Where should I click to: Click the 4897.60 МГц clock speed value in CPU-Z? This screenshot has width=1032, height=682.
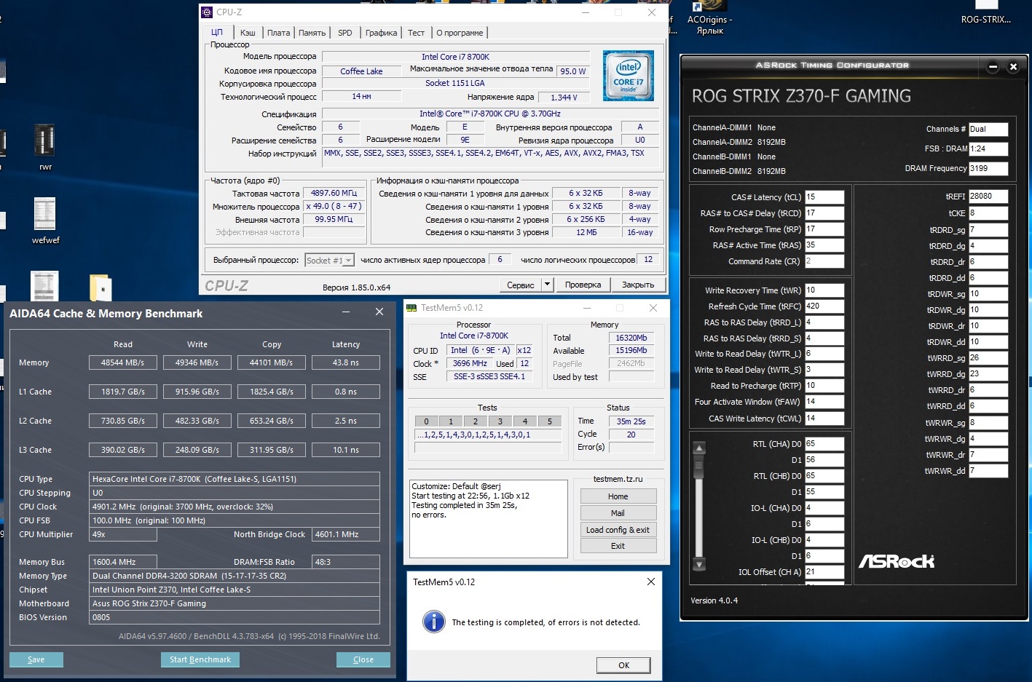334,194
